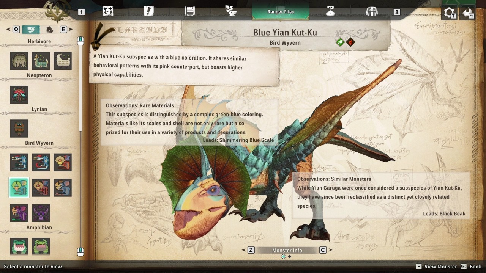Viewport: 486px width, 273px height.
Task: Click the Esc Back button
Action: pyautogui.click(x=471, y=267)
